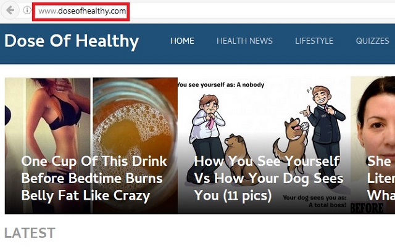Open the HEALTH NEWS menu item

[x=244, y=41]
